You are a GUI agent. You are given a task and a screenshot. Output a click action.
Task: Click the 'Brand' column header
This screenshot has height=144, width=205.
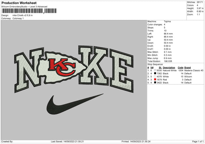coord(188,68)
